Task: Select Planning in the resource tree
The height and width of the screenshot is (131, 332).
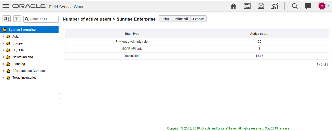Action: tap(19, 64)
